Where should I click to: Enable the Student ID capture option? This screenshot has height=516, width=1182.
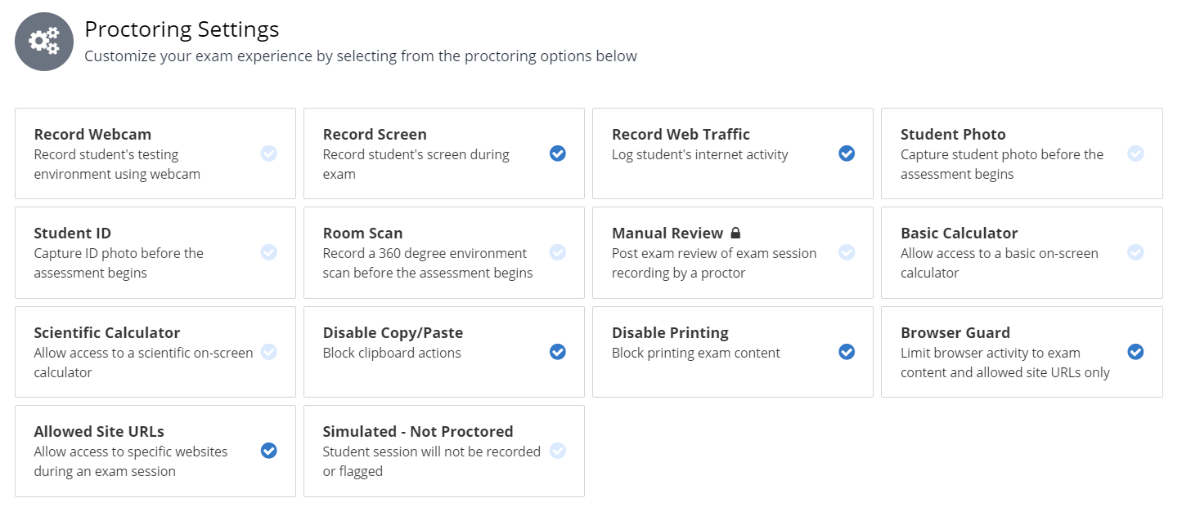269,252
